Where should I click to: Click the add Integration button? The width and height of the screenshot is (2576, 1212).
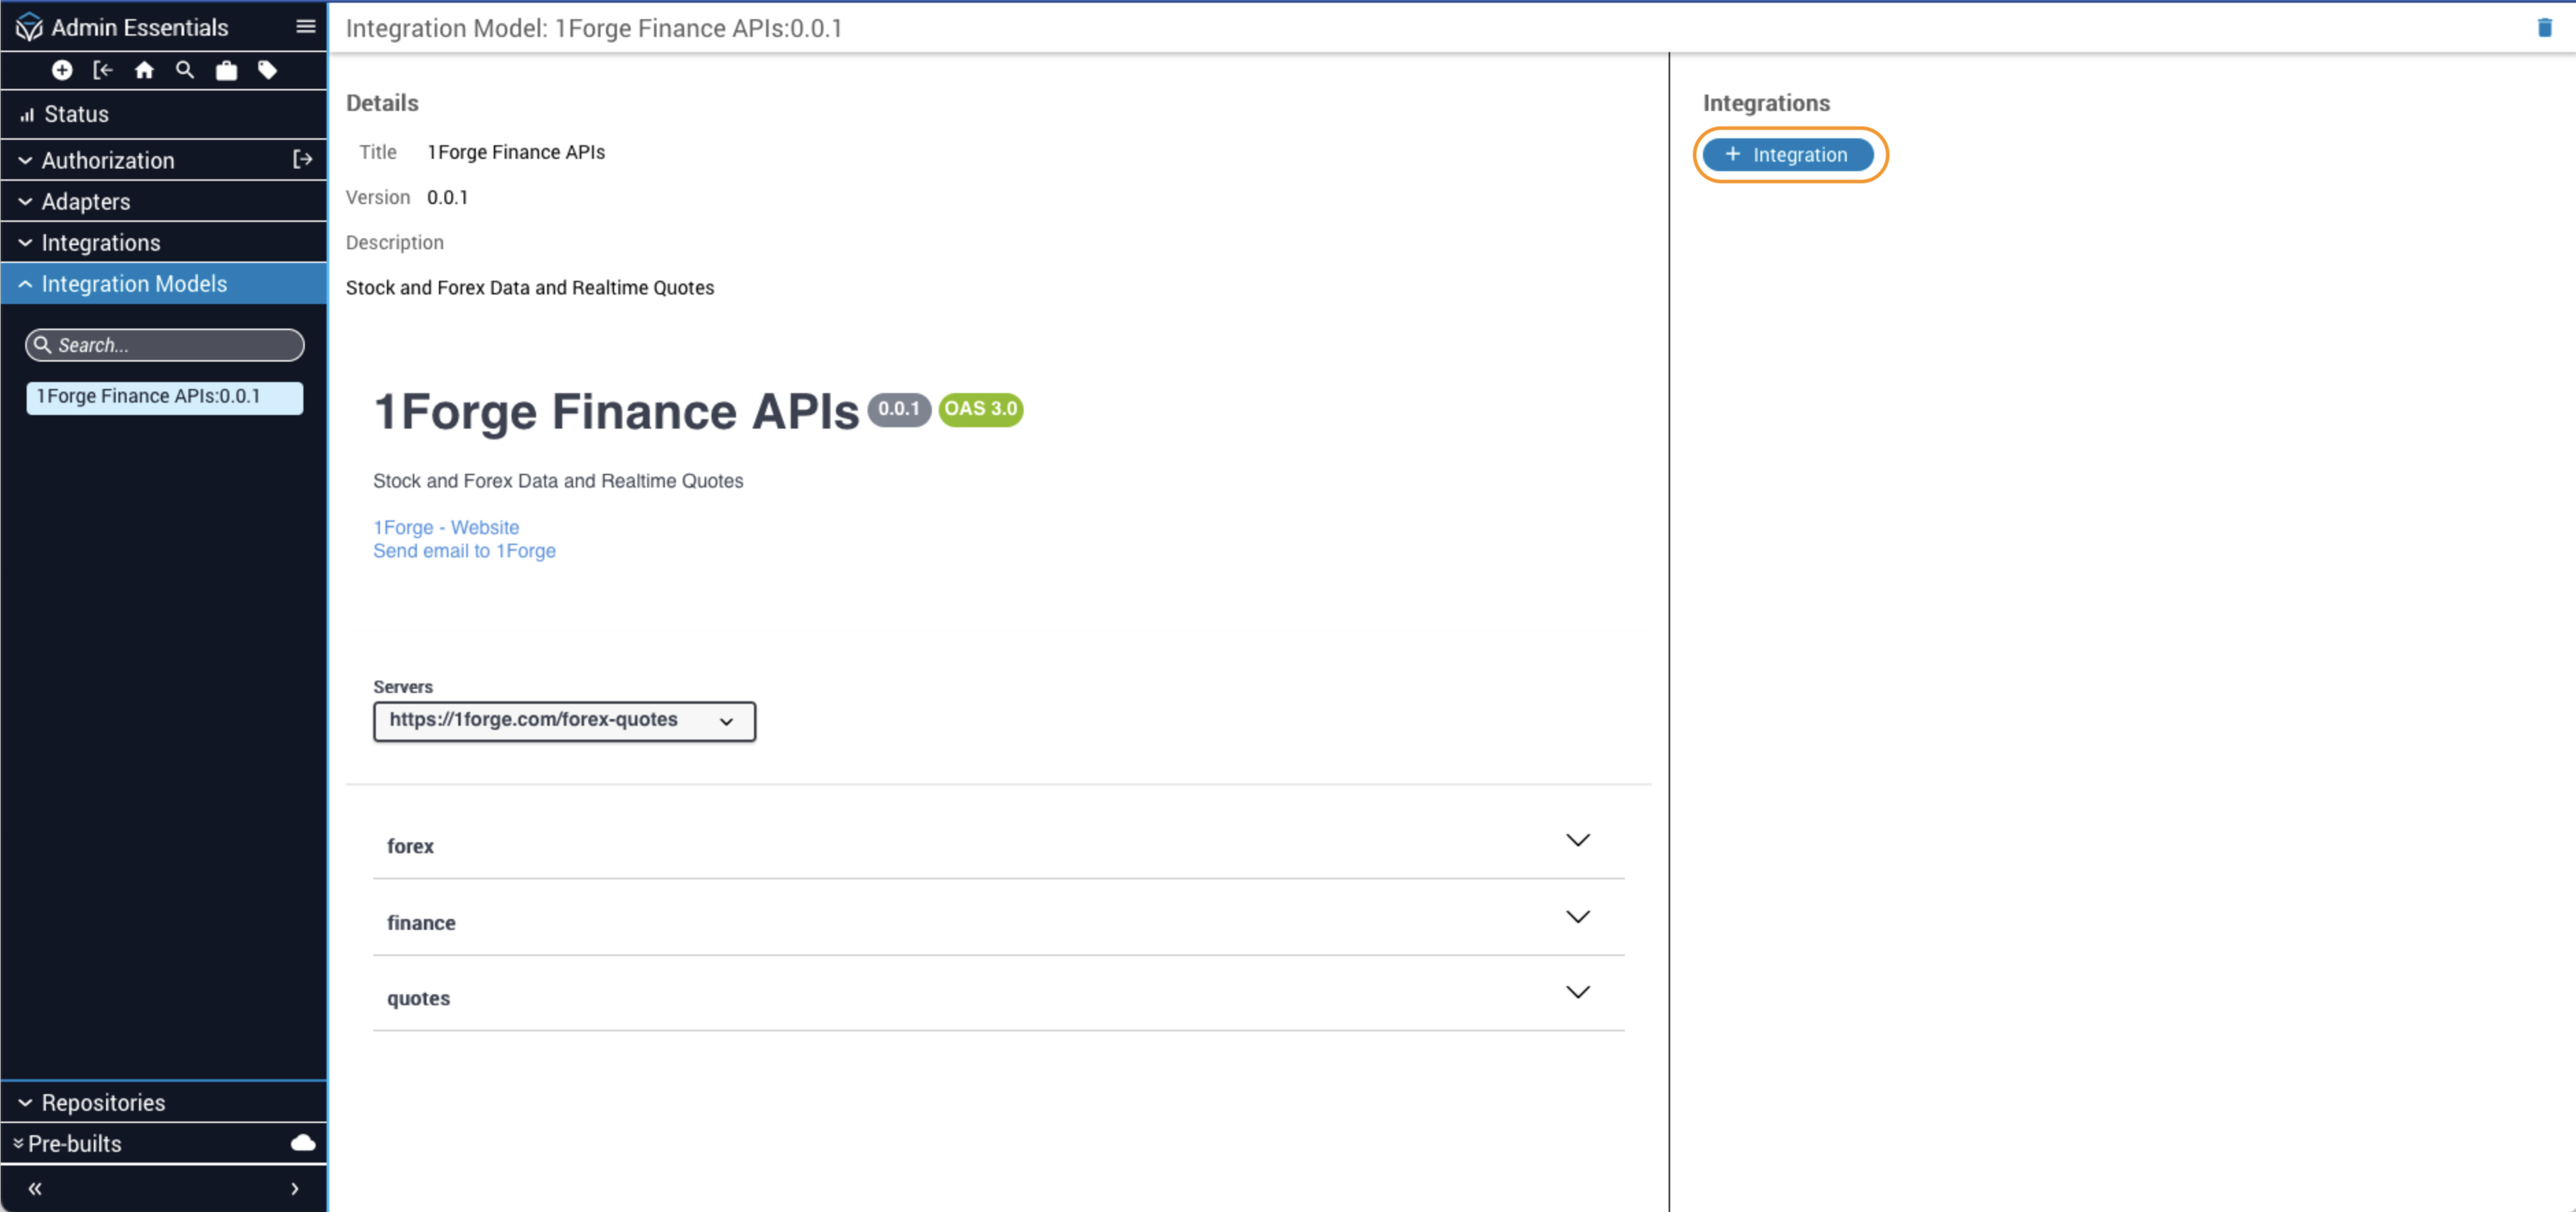[1788, 155]
